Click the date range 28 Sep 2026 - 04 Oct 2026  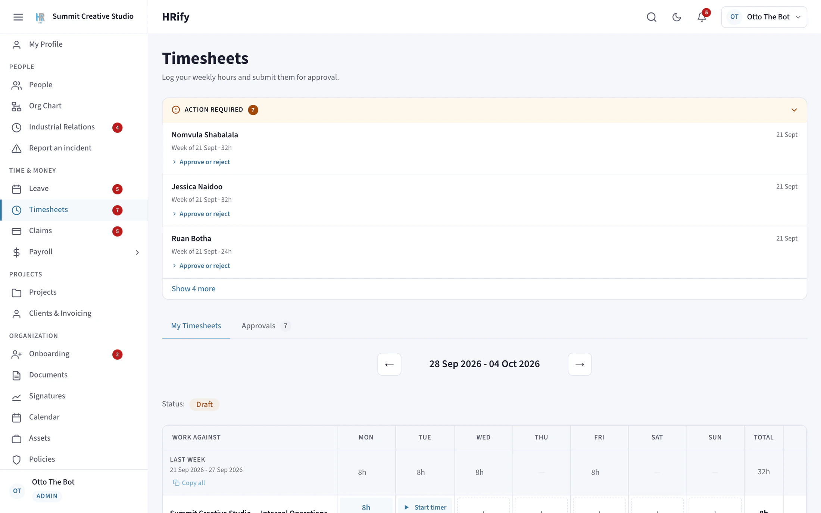(x=484, y=364)
